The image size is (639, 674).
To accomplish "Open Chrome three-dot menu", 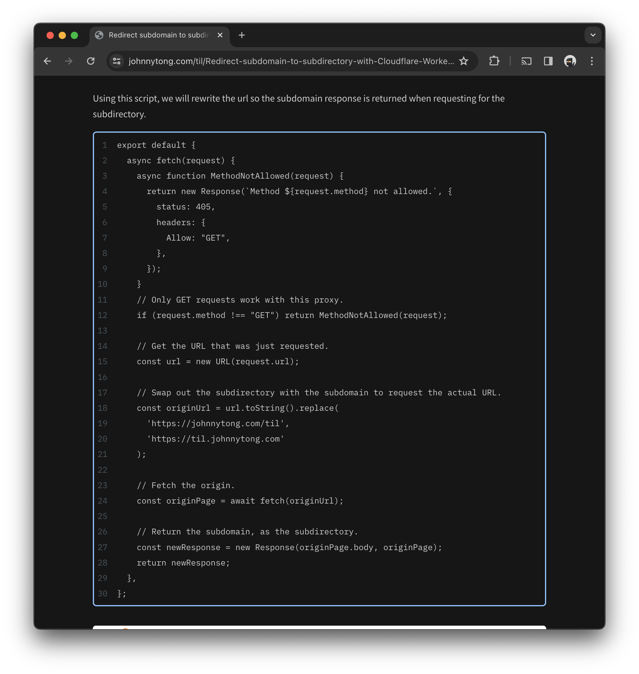I will pyautogui.click(x=592, y=61).
